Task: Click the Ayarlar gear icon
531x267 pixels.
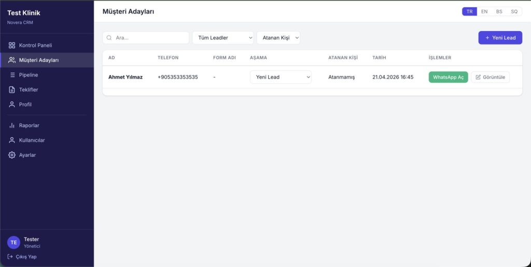Action: click(12, 155)
